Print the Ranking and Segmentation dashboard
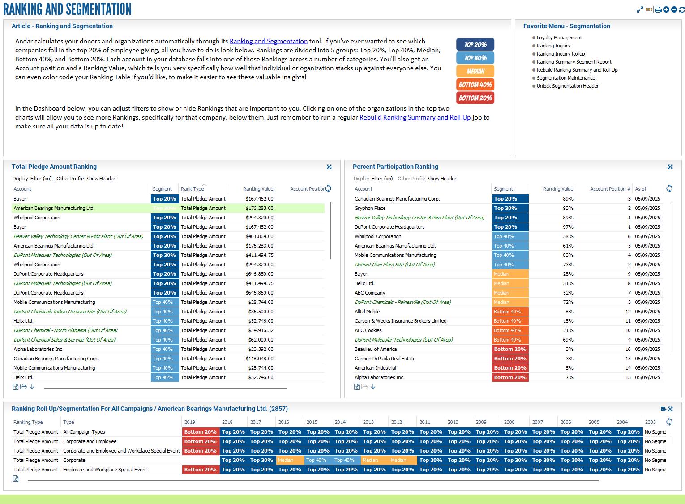Screen dimensions: 685x504 tap(658, 9)
